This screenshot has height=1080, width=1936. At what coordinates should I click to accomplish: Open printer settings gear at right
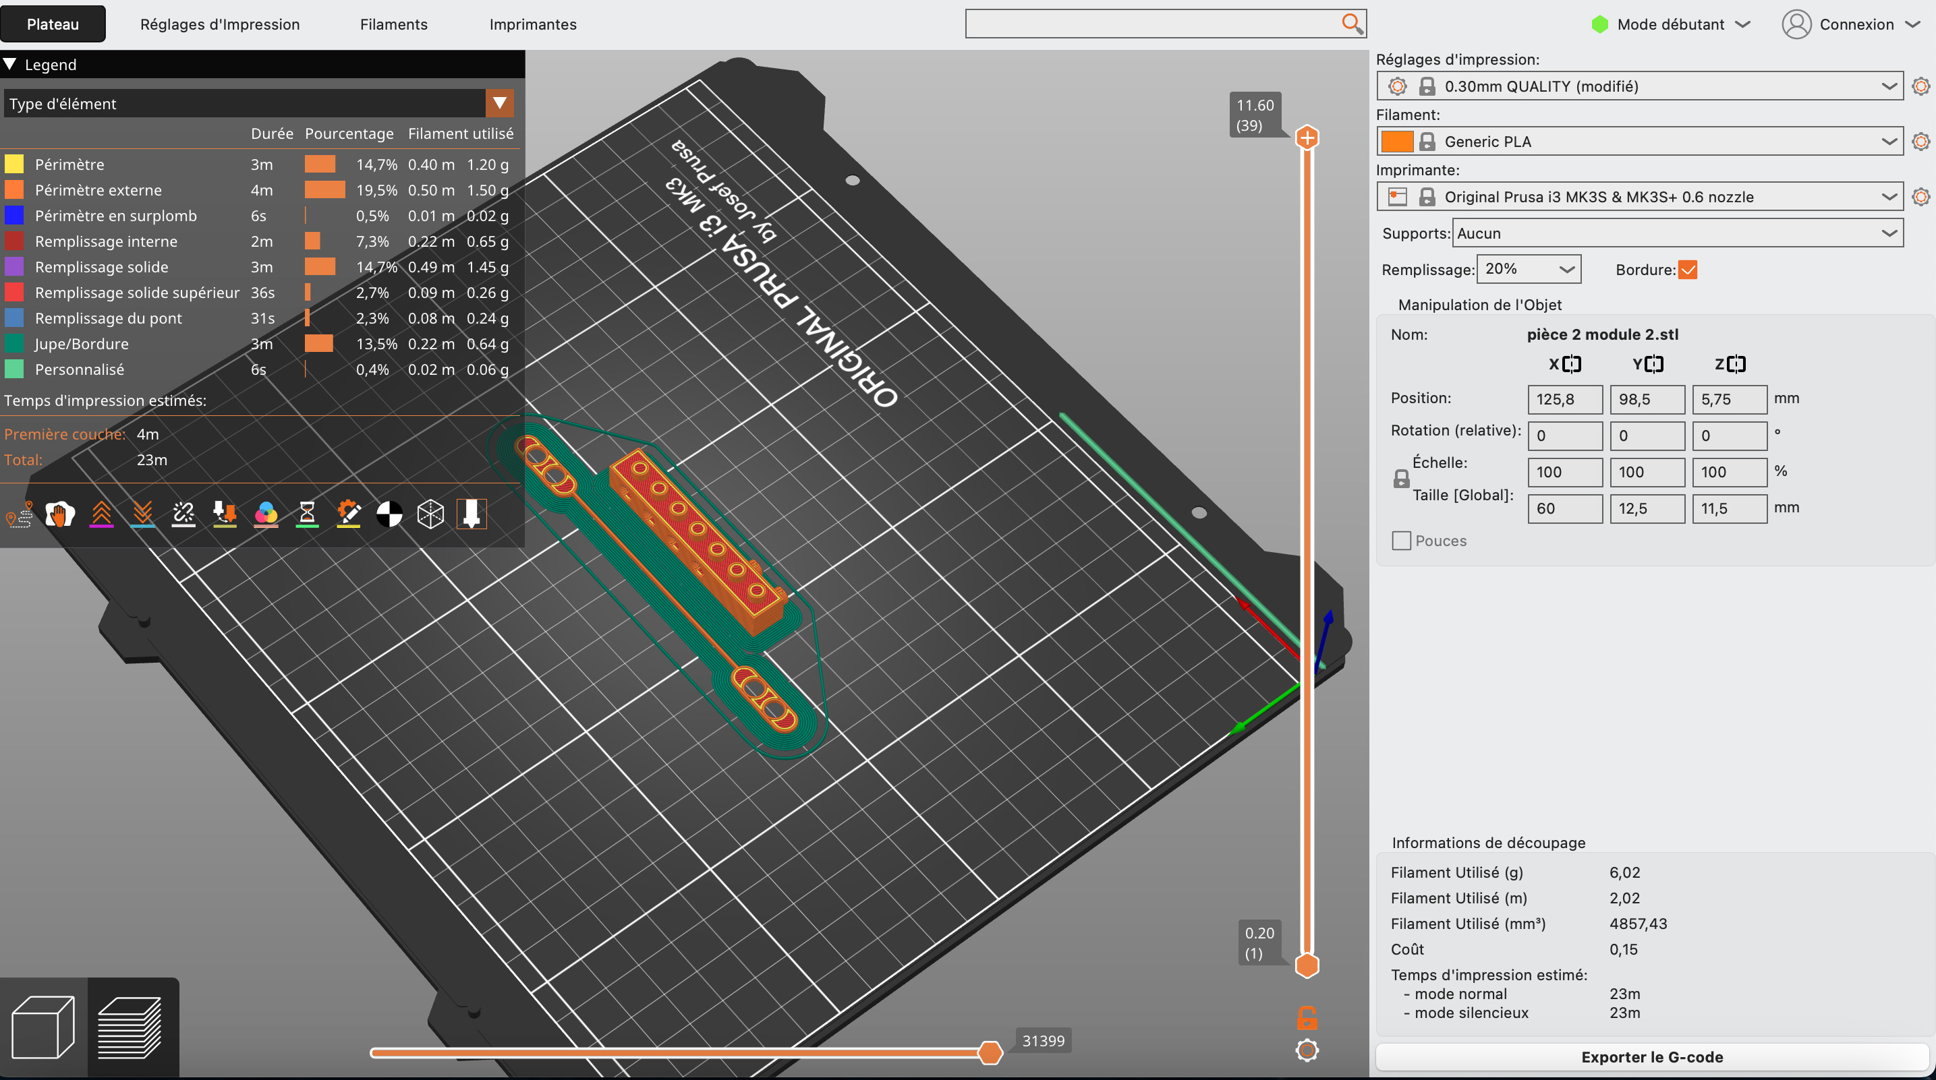(1921, 197)
